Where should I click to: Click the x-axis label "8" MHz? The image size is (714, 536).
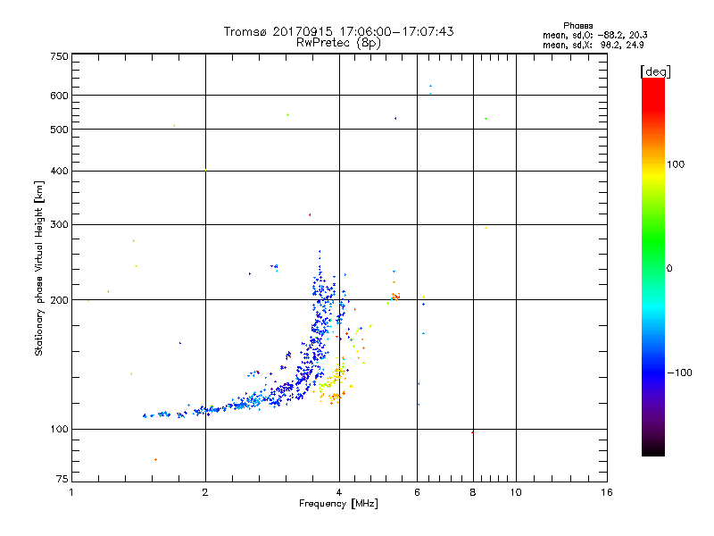click(473, 492)
